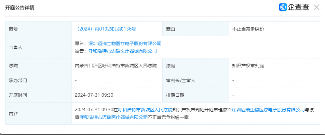The width and height of the screenshot is (325, 135).
Task: Click the 内容 label cell
Action: (38, 114)
